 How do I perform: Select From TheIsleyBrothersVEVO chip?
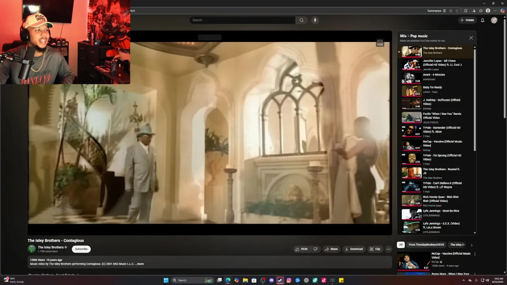(426, 245)
